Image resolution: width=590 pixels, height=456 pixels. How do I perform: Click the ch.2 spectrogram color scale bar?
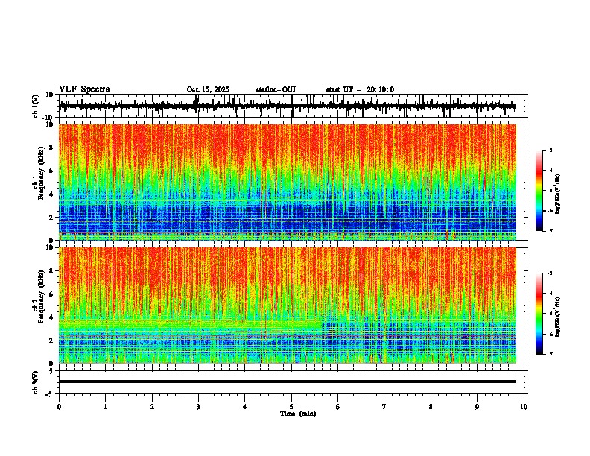[x=539, y=314]
